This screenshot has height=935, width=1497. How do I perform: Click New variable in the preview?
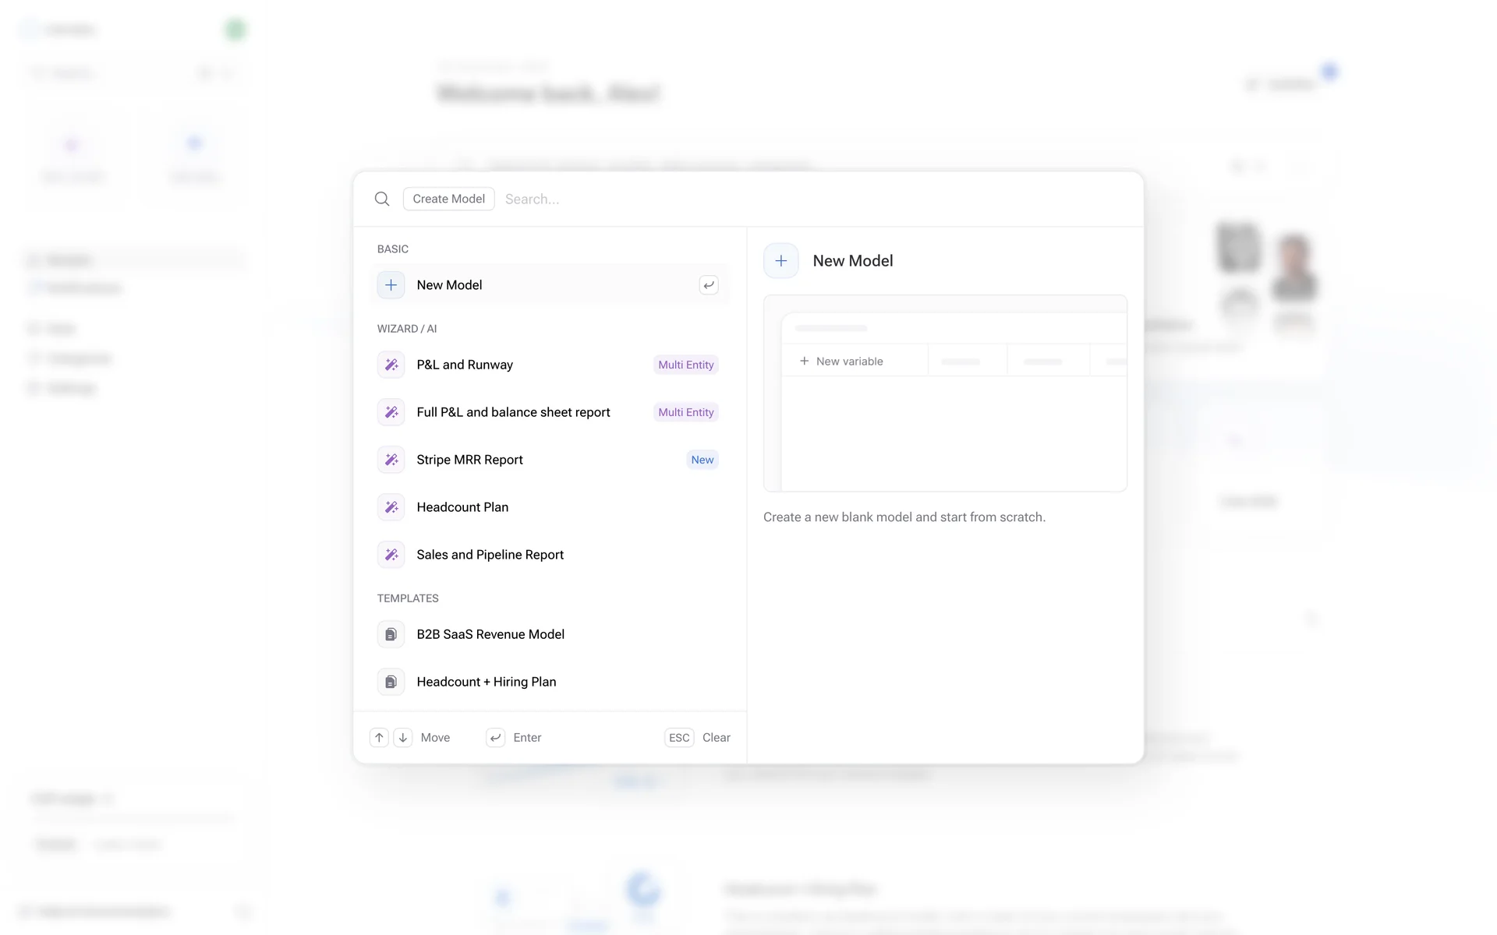pos(848,362)
